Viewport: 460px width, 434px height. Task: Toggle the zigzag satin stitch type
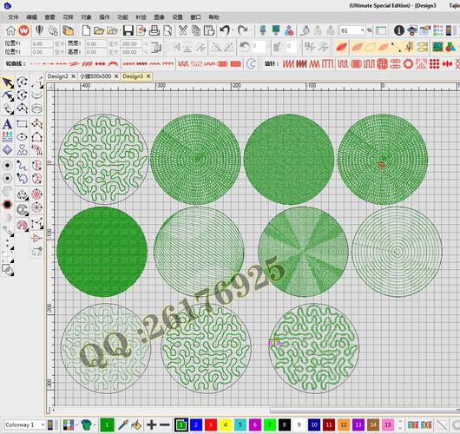(288, 63)
